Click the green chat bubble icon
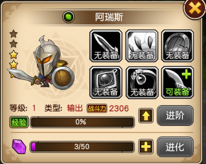 pos(69,17)
